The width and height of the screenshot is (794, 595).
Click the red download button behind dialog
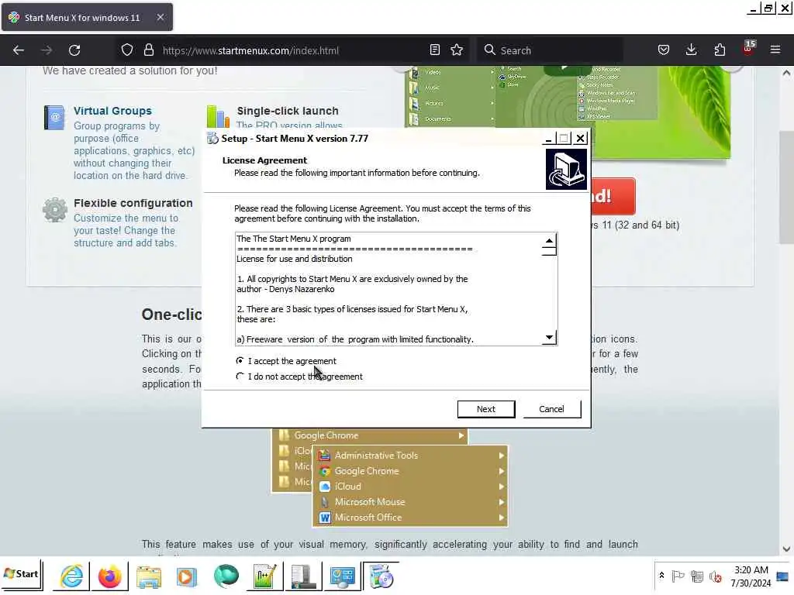point(613,196)
